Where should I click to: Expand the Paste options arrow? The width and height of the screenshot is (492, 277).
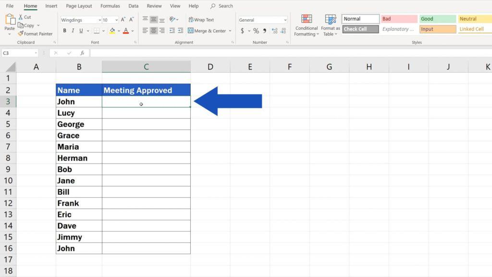[10, 34]
